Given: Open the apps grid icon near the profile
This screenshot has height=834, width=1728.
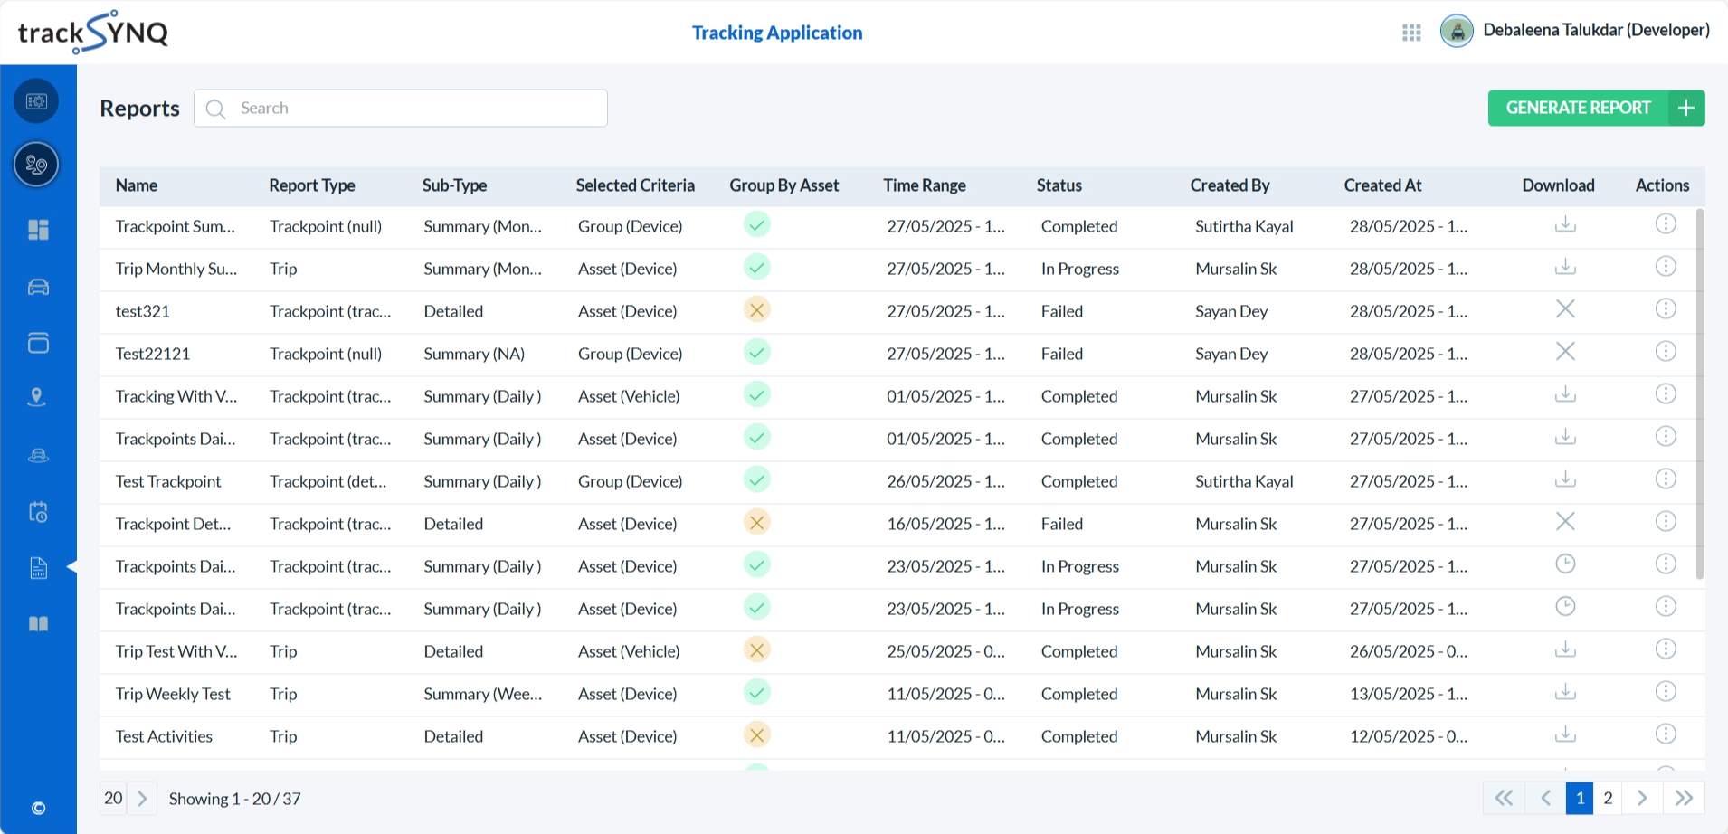Looking at the screenshot, I should [x=1411, y=31].
